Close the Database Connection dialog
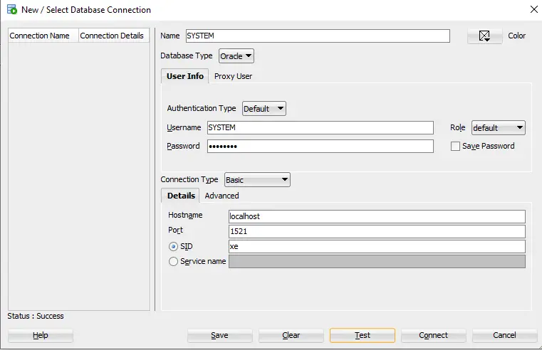This screenshot has width=542, height=350. (533, 9)
